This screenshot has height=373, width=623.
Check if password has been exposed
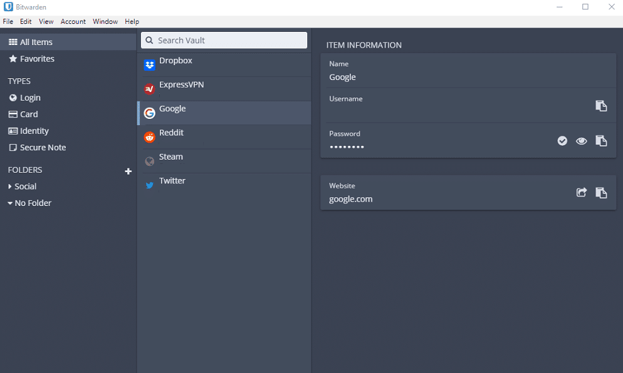(x=562, y=141)
